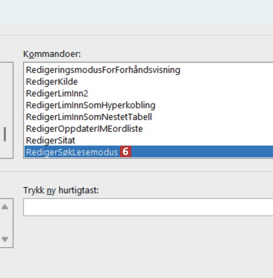Select RedigerKilde in command list
This screenshot has height=278, width=273.
52,82
